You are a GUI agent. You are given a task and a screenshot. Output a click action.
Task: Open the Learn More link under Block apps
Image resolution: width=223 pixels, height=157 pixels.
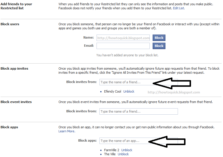point(67,131)
